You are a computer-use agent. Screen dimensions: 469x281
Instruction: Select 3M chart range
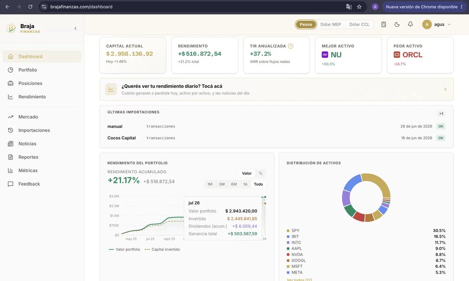click(222, 184)
